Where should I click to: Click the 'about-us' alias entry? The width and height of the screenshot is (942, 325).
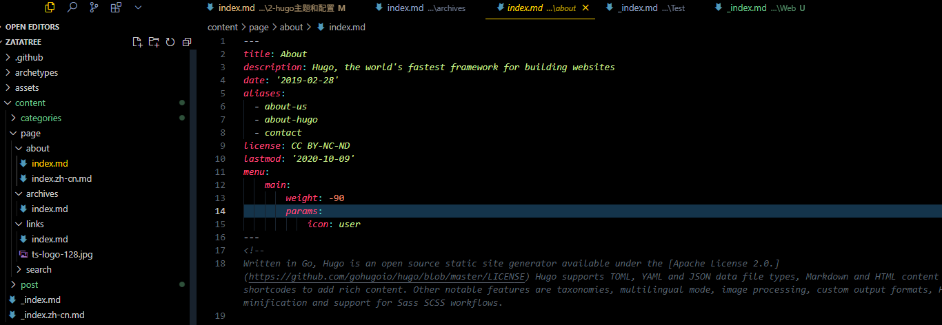[x=285, y=106]
